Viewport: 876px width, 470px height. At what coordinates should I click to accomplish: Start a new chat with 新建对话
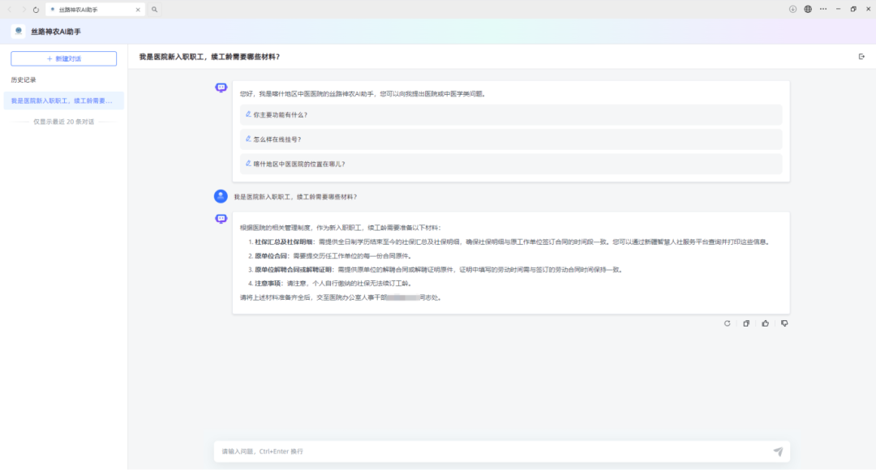pos(63,58)
